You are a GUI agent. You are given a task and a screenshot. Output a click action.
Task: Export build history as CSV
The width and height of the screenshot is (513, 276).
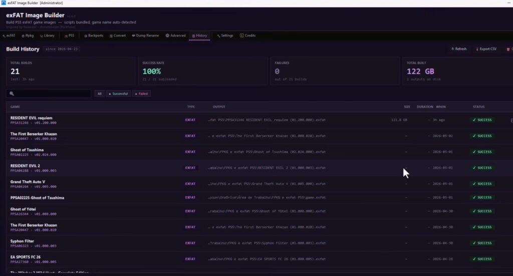click(486, 49)
